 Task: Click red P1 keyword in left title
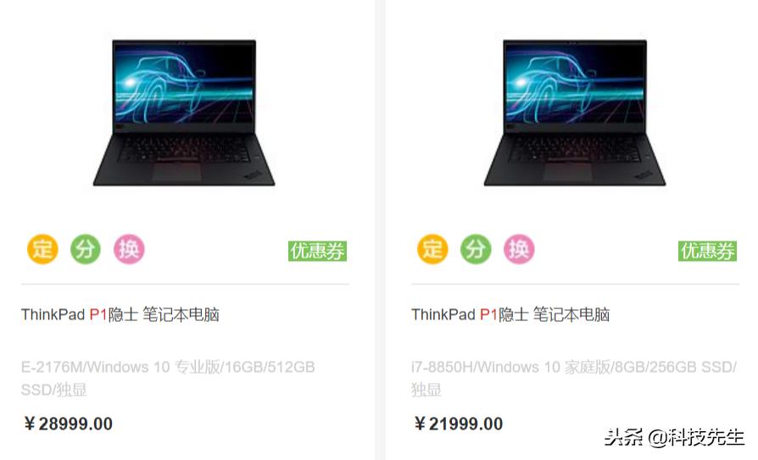[x=98, y=314]
